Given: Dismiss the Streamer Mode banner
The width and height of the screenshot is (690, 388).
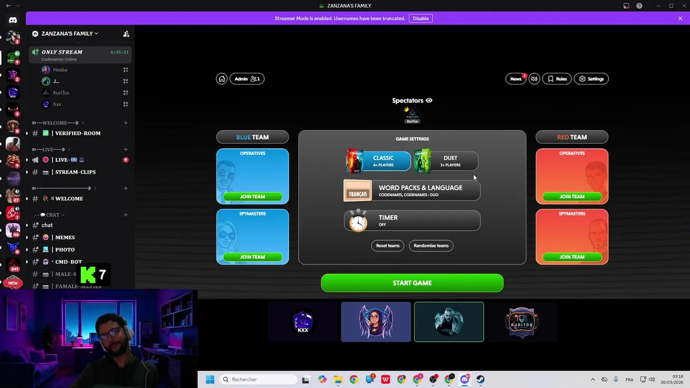Looking at the screenshot, I should 680,18.
